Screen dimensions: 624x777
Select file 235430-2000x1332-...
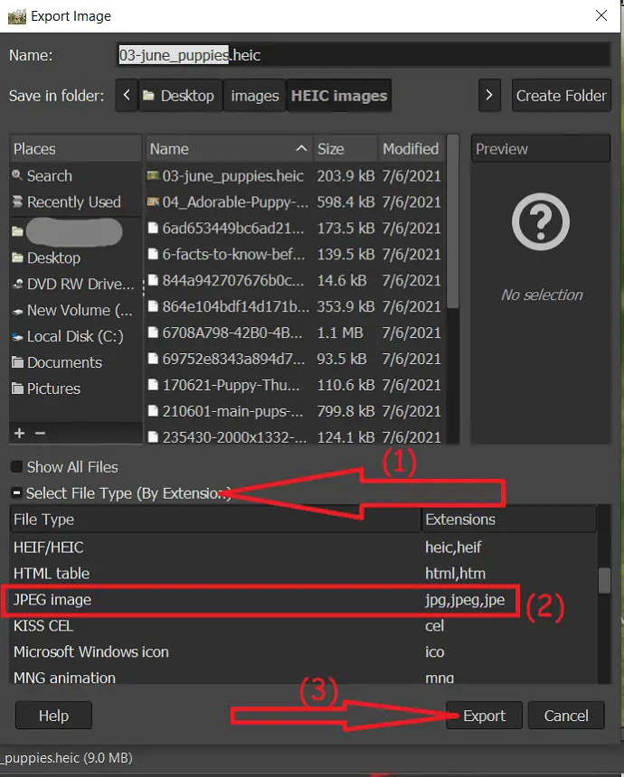coord(295,436)
